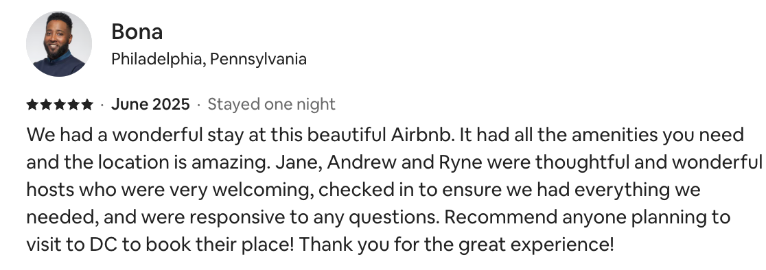The width and height of the screenshot is (766, 270).
Task: Click the June 2025 review date
Action: click(150, 104)
